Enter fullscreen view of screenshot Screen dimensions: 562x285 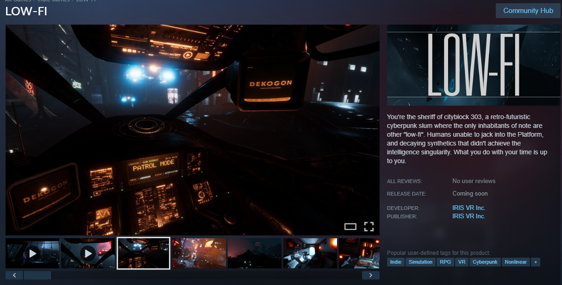[368, 227]
